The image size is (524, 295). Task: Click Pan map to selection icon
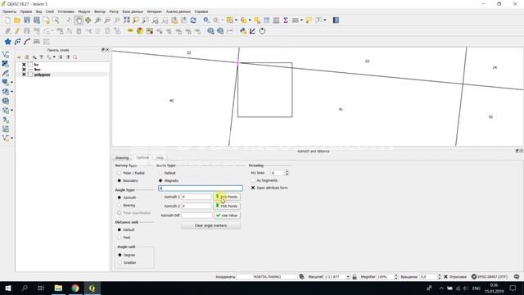point(88,20)
